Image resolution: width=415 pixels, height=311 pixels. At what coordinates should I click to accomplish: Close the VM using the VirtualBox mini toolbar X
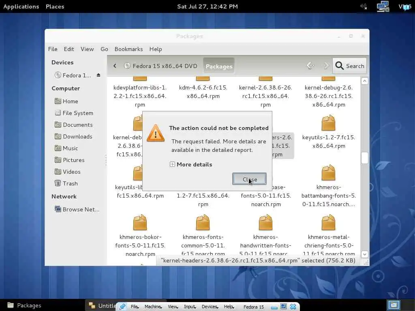click(x=293, y=307)
